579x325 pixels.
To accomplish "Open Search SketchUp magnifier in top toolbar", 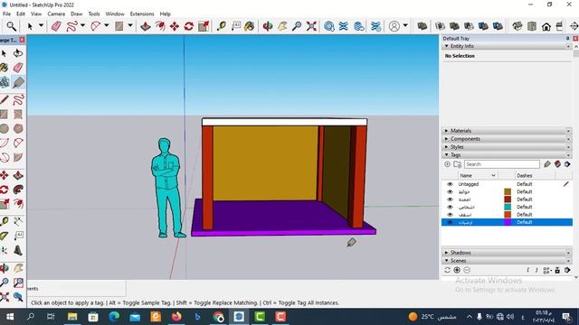I will (x=11, y=26).
